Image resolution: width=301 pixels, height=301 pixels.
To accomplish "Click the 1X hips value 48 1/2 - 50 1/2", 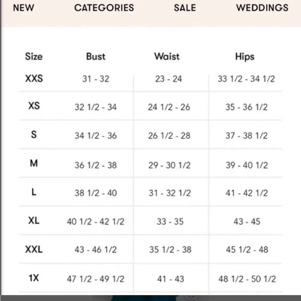I will 247,279.
